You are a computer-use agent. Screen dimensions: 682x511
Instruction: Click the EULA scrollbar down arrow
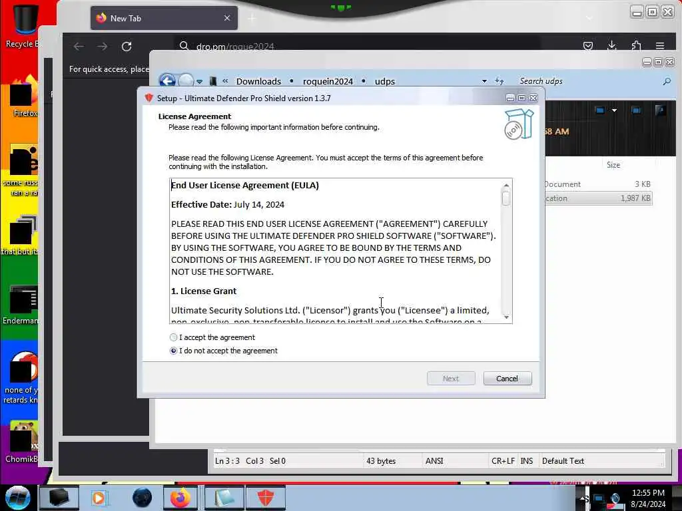click(506, 317)
